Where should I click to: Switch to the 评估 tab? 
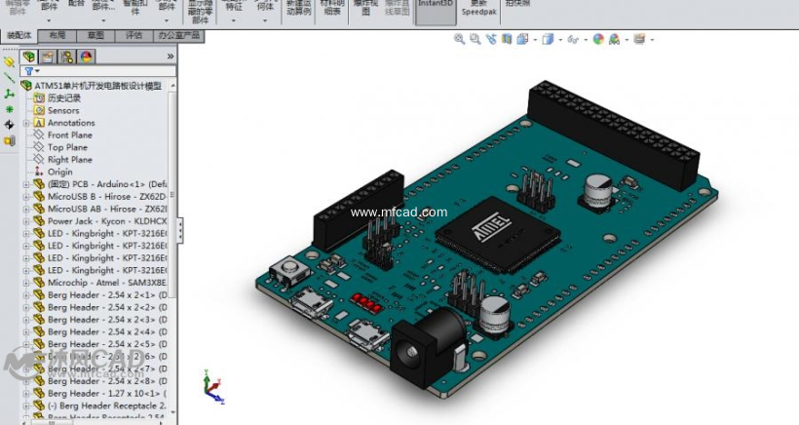(x=134, y=35)
